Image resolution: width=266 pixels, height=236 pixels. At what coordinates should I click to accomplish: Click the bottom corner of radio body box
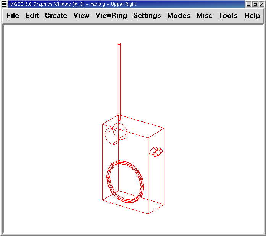[148, 214]
